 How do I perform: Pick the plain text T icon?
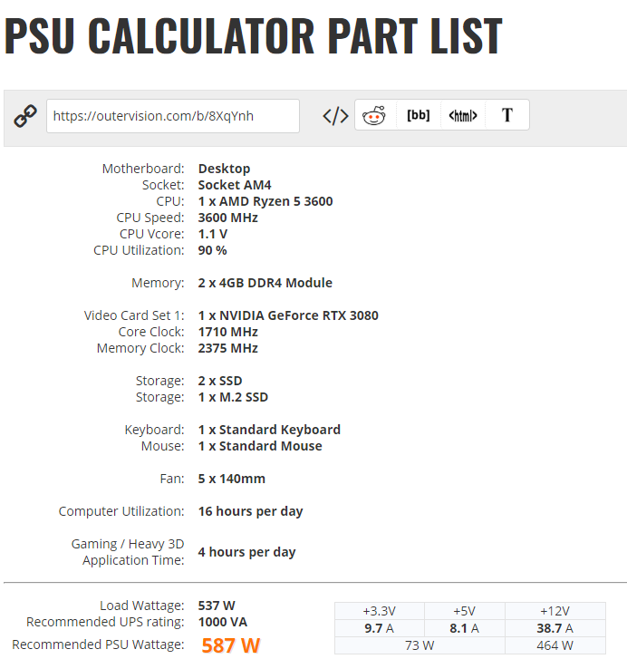[x=507, y=115]
